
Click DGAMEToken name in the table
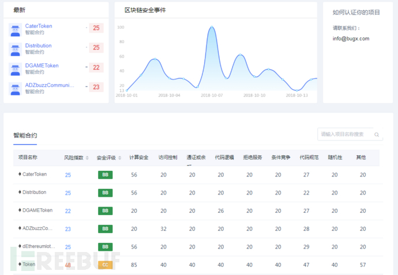point(37,210)
